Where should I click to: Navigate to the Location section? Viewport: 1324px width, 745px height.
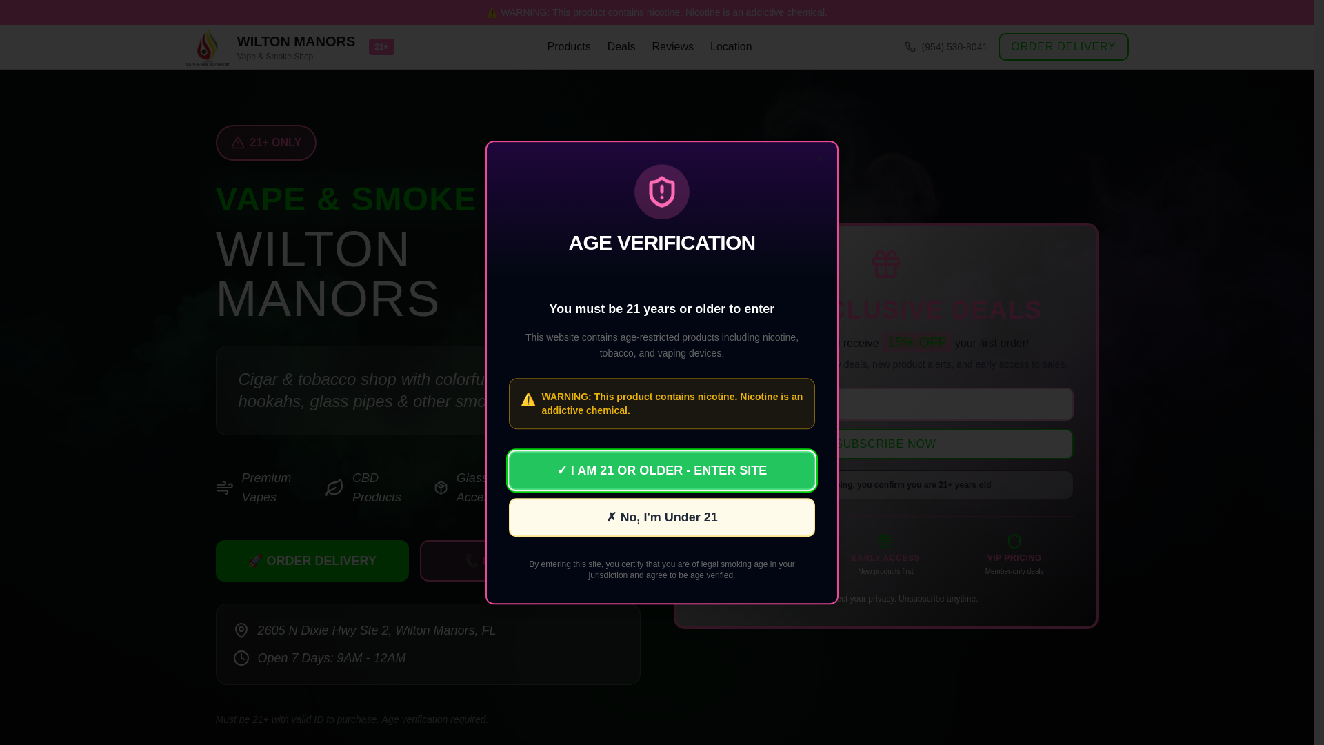731,47
